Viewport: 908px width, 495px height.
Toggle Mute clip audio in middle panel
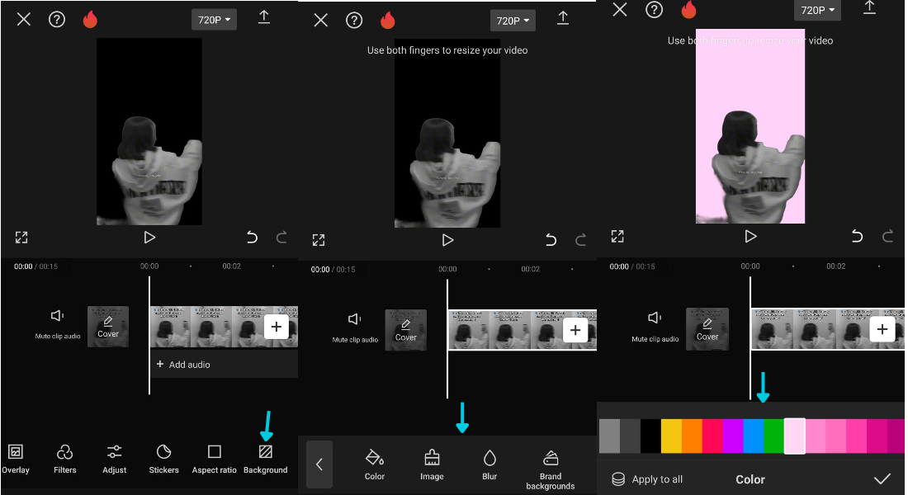point(355,327)
